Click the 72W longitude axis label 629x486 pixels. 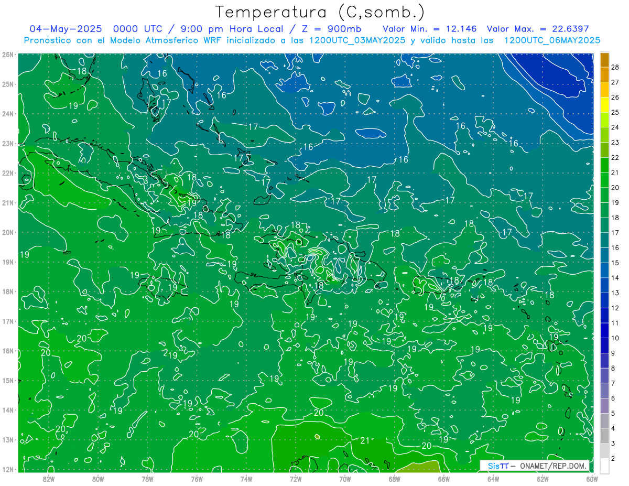point(296,479)
